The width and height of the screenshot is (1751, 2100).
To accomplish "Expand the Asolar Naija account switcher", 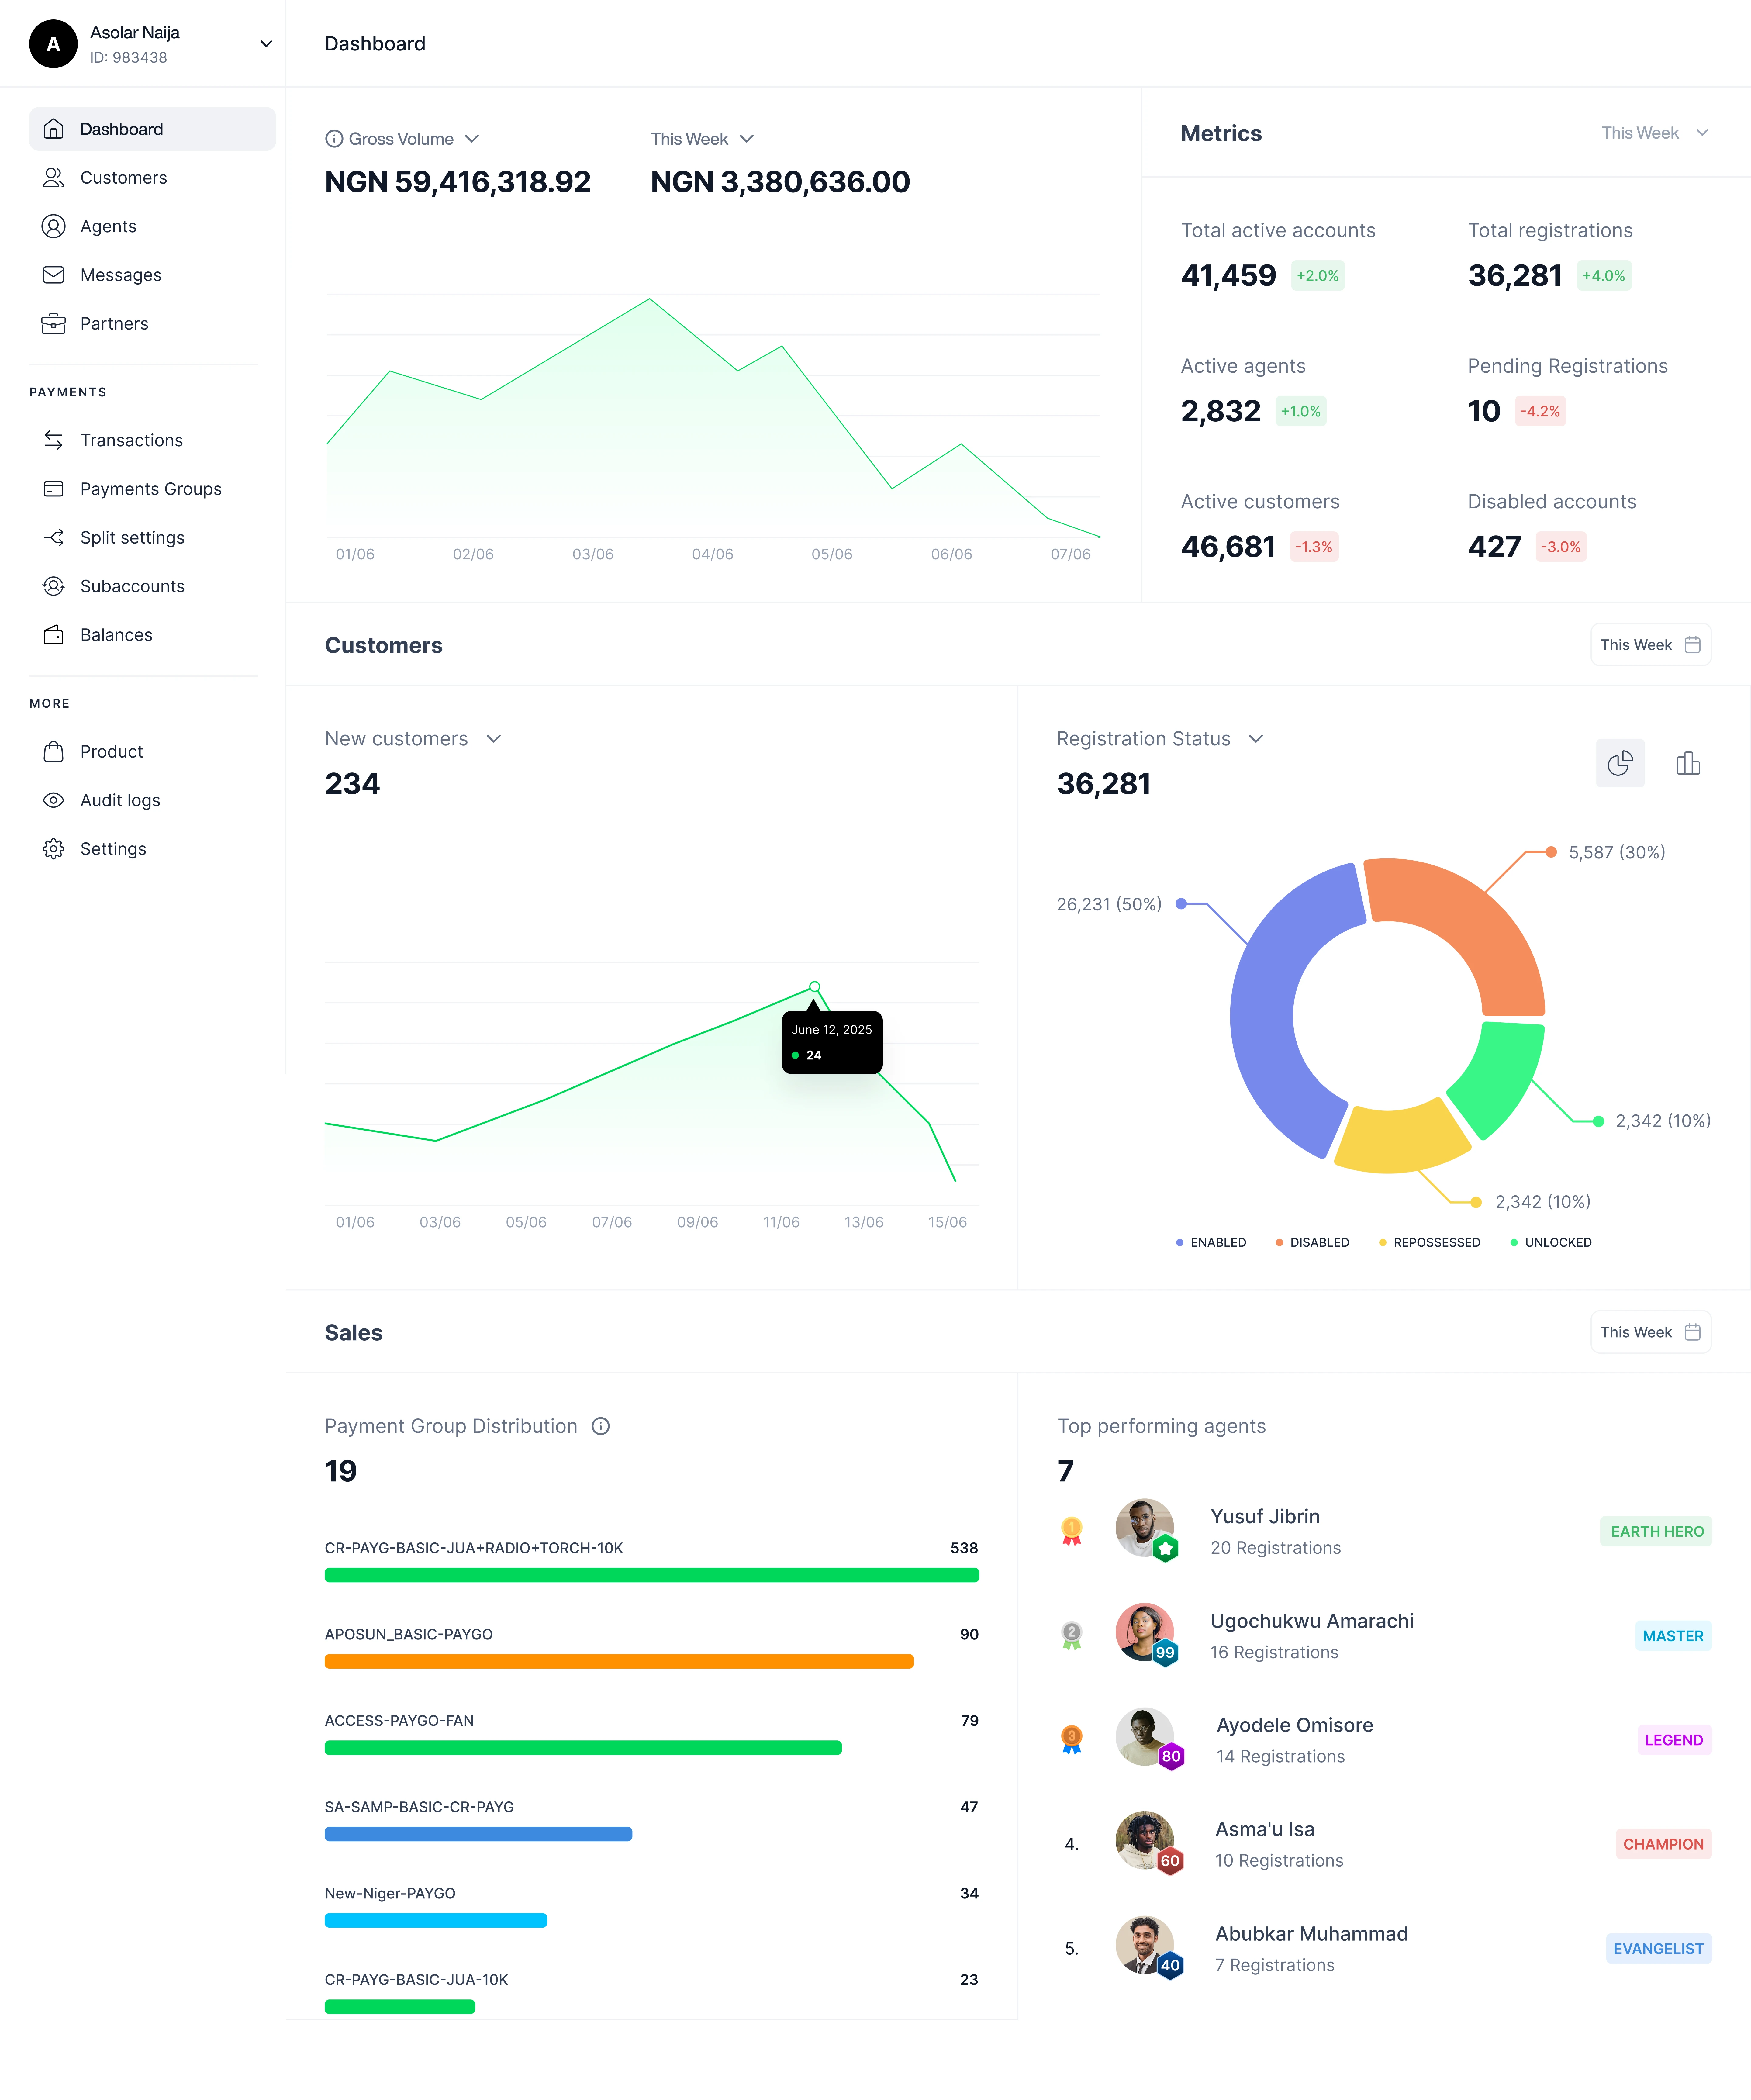I will [266, 44].
